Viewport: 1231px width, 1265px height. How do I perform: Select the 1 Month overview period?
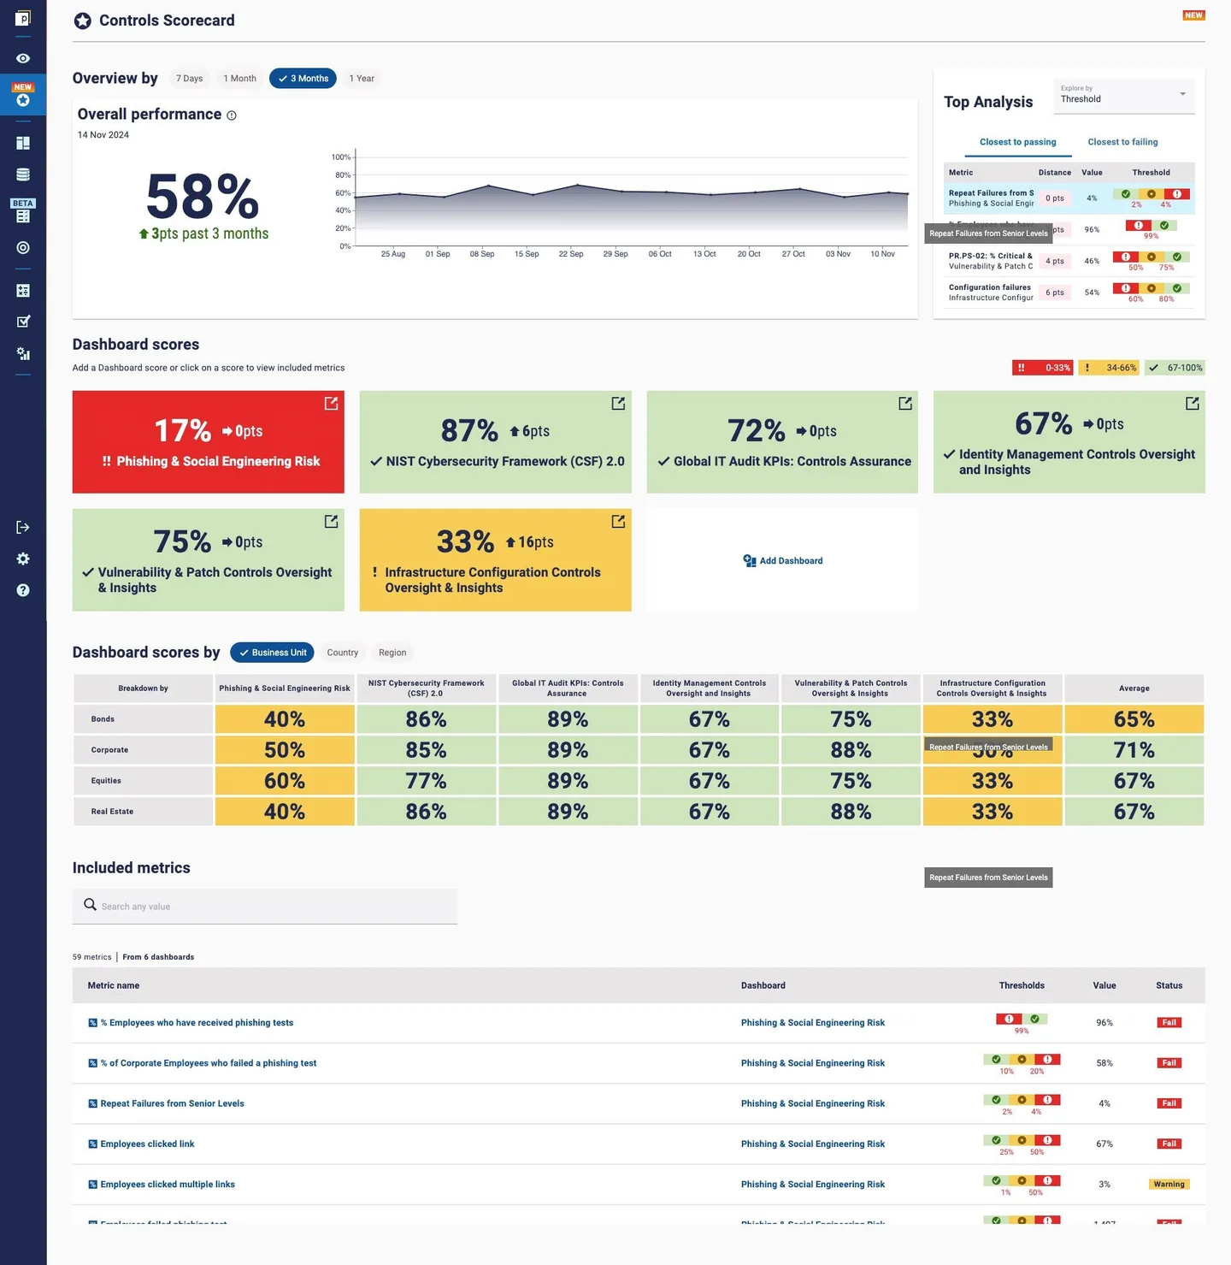coord(239,79)
